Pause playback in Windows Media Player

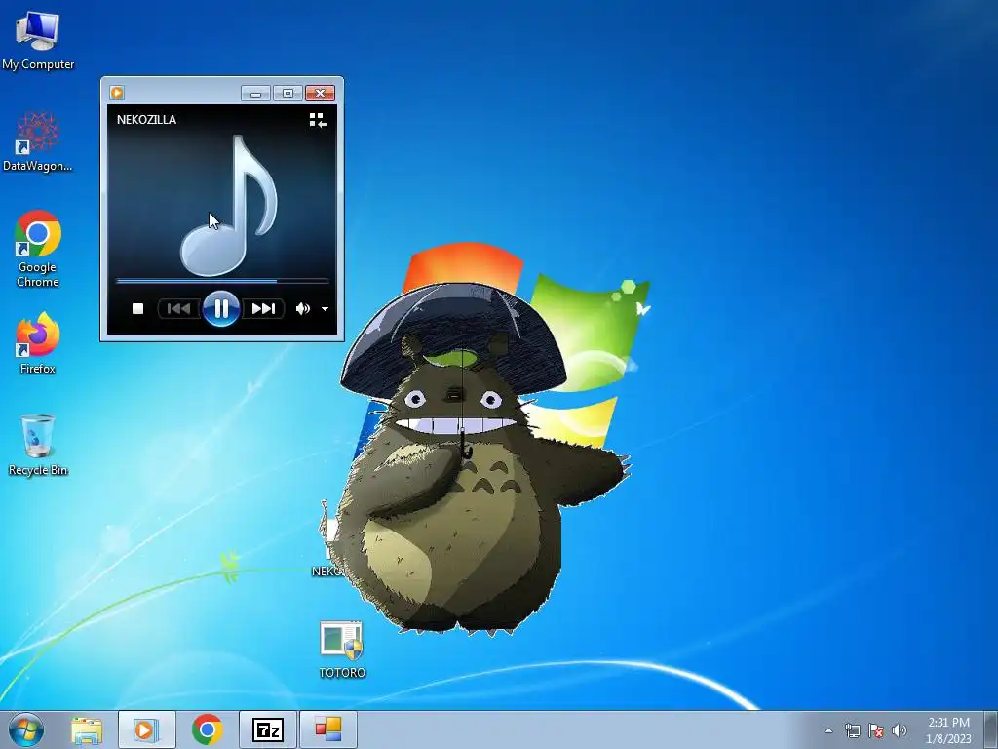(221, 309)
